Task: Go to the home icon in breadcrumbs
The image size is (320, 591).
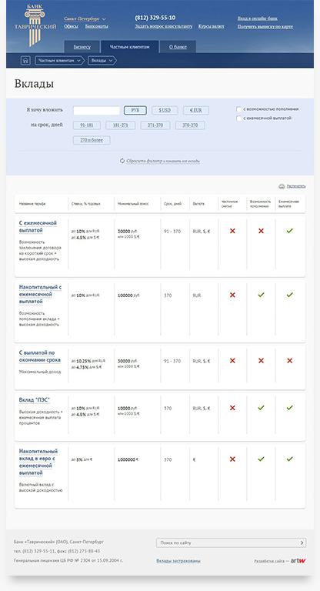Action: click(x=25, y=60)
